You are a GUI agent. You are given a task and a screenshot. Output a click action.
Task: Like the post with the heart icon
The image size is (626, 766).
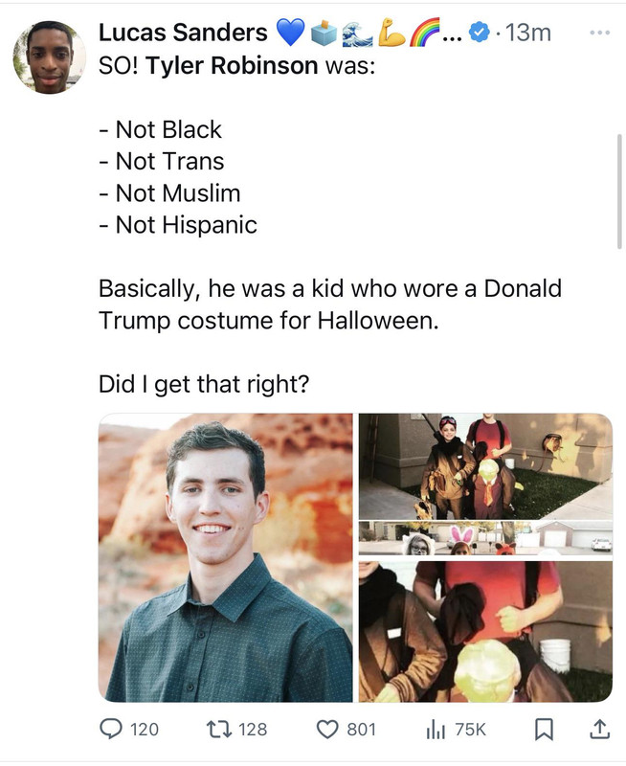pyautogui.click(x=327, y=730)
